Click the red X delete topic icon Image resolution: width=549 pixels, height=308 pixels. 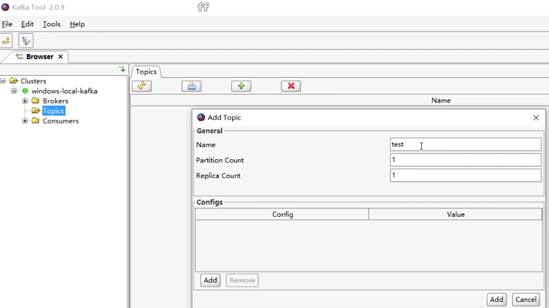pos(291,86)
